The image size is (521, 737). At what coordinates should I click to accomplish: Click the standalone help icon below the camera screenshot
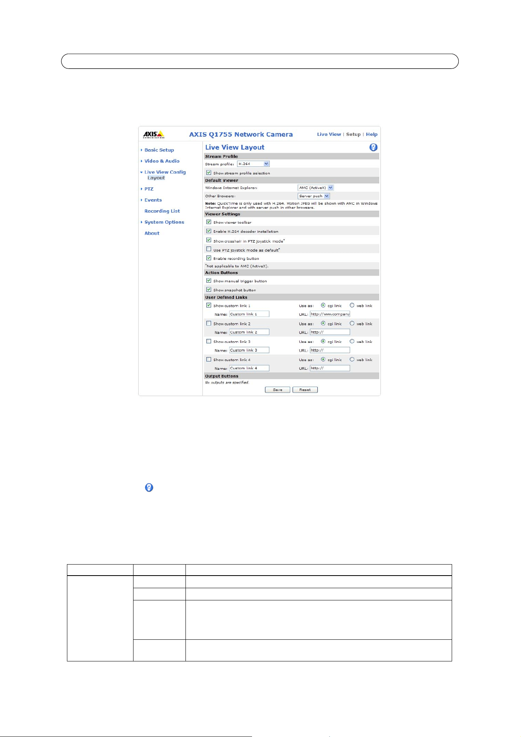pyautogui.click(x=149, y=487)
